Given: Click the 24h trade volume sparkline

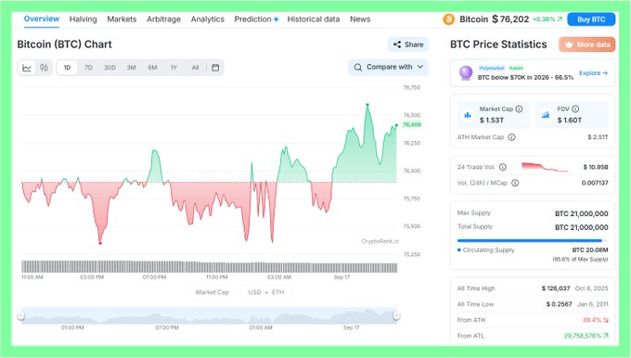Looking at the screenshot, I should point(545,167).
